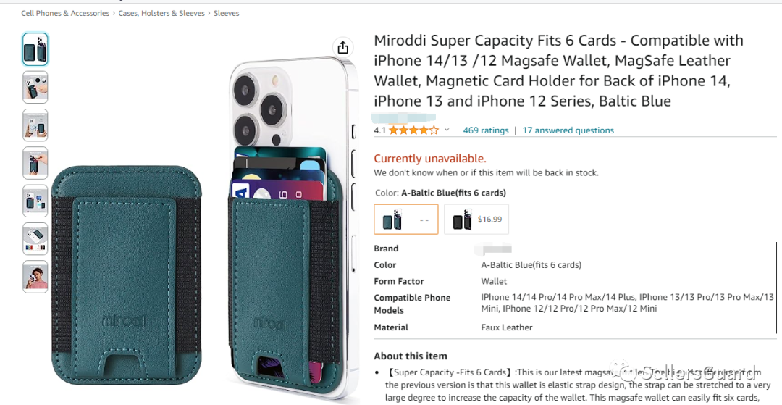Click the share icon above product image
The height and width of the screenshot is (405, 782).
click(x=343, y=47)
